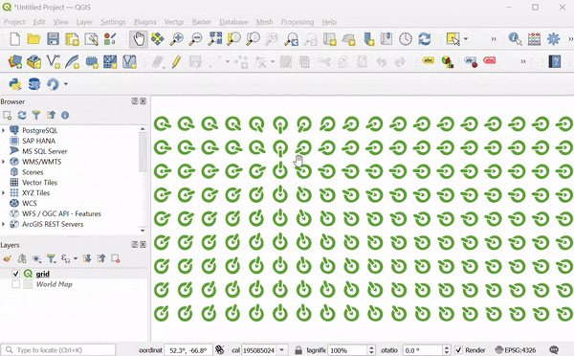Select the WMS/WMTS browser entry
574x356 pixels.
41,162
